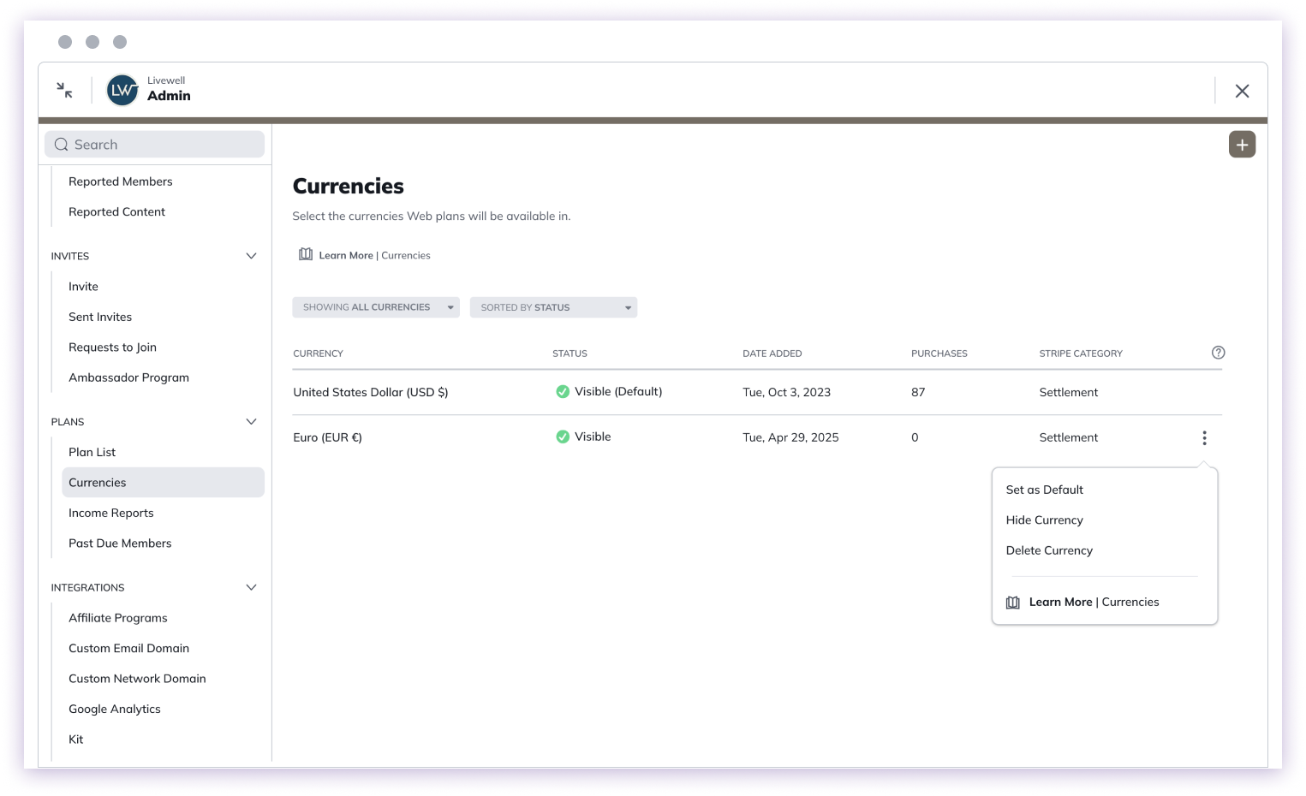The width and height of the screenshot is (1306, 796).
Task: Open Affiliate Programs
Action: [117, 618]
